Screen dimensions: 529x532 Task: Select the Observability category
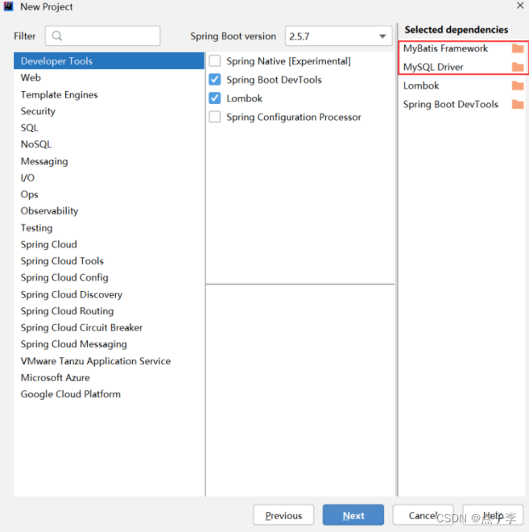(109, 211)
